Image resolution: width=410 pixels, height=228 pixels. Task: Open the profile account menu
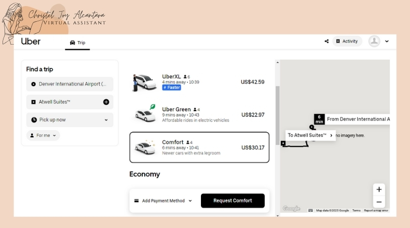point(379,42)
